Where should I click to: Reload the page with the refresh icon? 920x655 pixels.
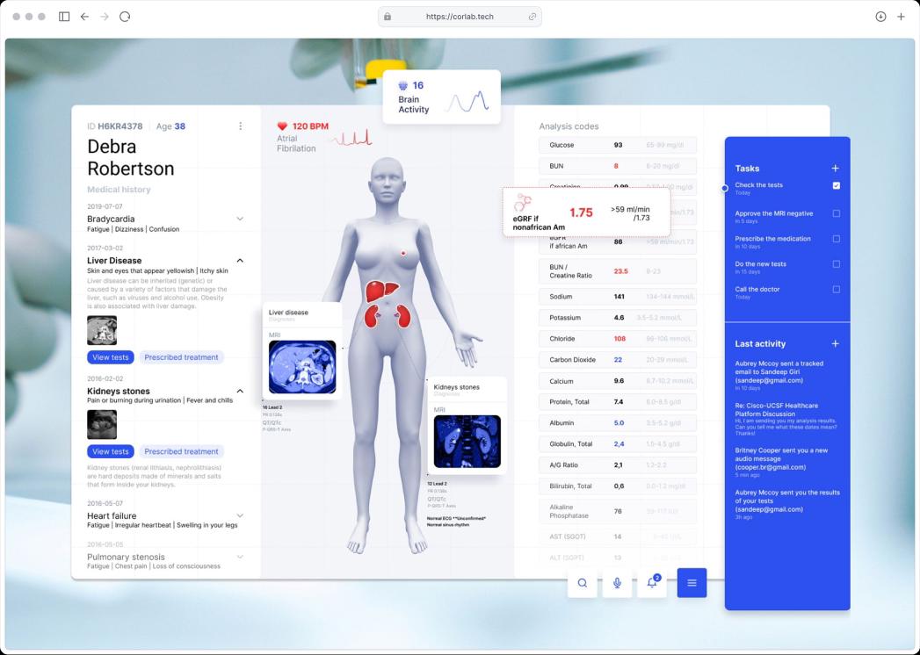125,17
